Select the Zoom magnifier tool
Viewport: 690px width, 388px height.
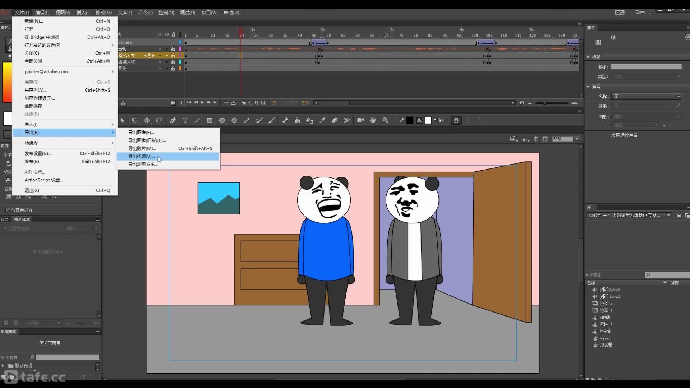click(385, 120)
